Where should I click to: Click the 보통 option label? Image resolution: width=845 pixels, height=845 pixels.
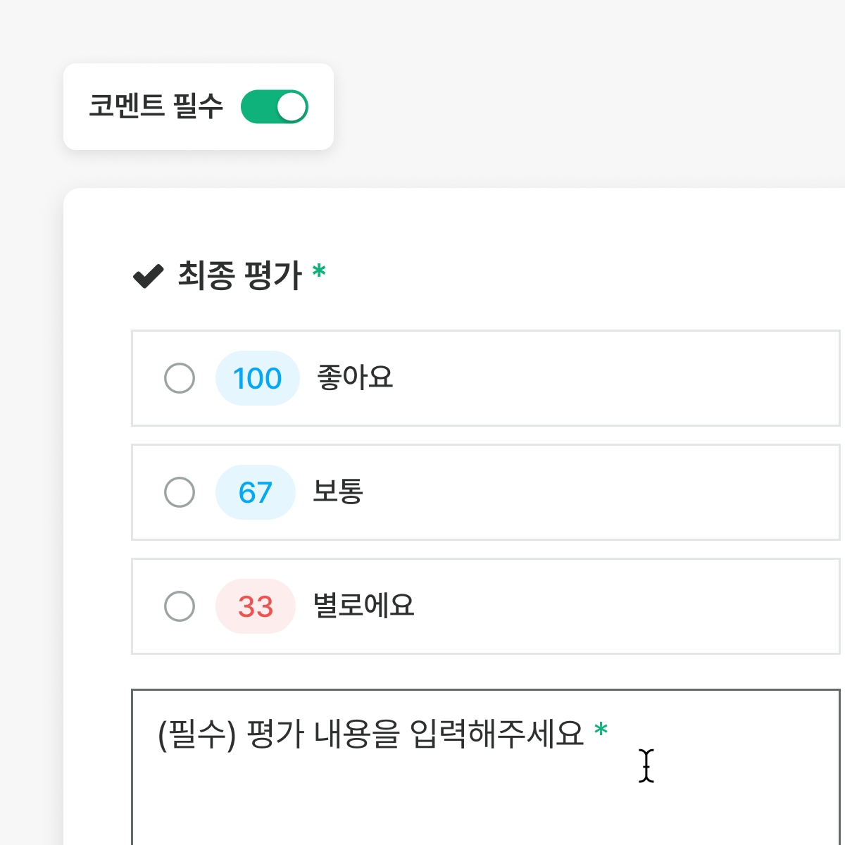(x=338, y=492)
